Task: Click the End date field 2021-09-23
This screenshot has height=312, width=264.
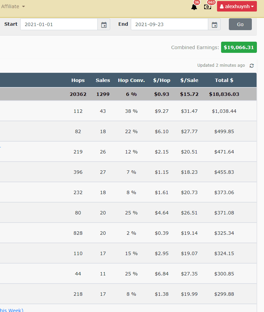Action: click(x=169, y=24)
